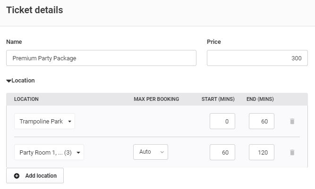
Task: Click the END (MINS) column header
Action: click(x=260, y=99)
